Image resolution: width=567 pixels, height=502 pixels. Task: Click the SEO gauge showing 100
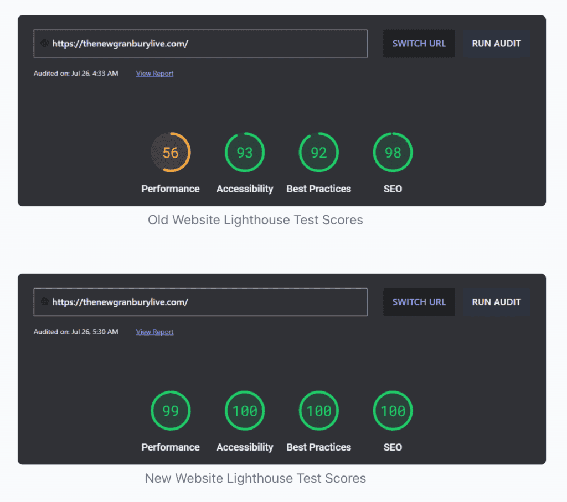392,410
